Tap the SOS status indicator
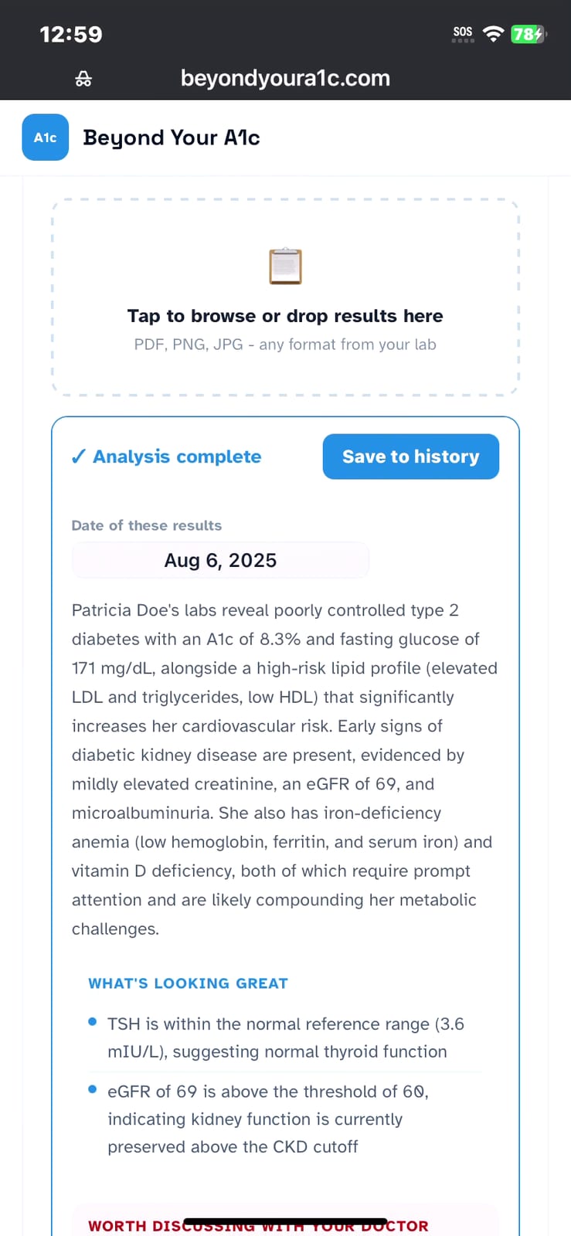Viewport: 571px width, 1236px height. coord(463,33)
